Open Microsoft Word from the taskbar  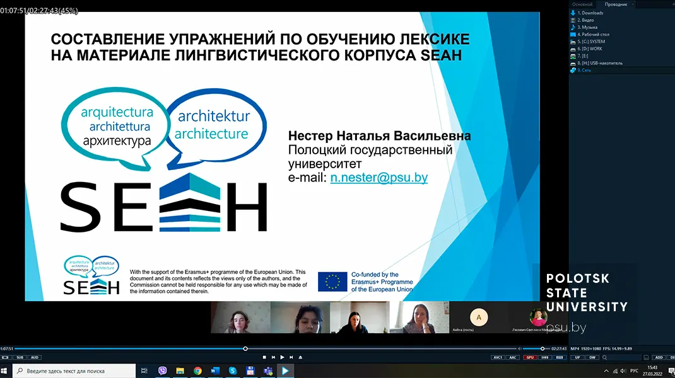(x=215, y=370)
